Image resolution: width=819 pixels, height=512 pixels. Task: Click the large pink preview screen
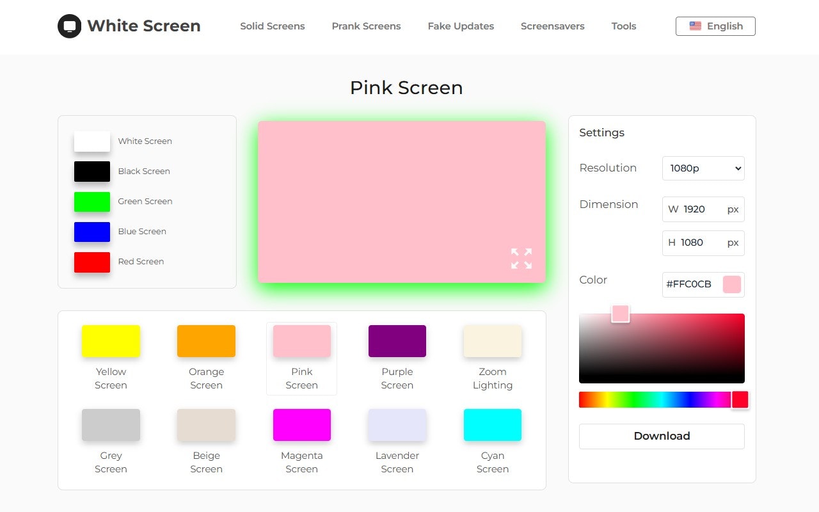pos(402,202)
